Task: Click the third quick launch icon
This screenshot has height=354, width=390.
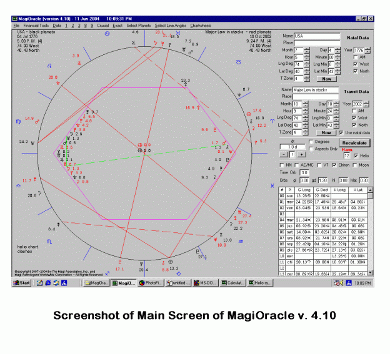Action: click(x=56, y=283)
